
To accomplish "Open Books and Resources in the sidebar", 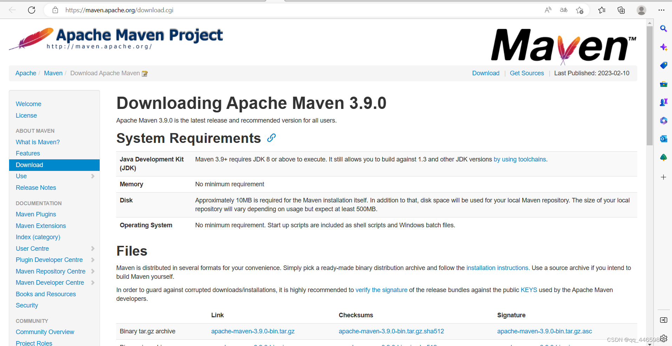I will coord(46,294).
